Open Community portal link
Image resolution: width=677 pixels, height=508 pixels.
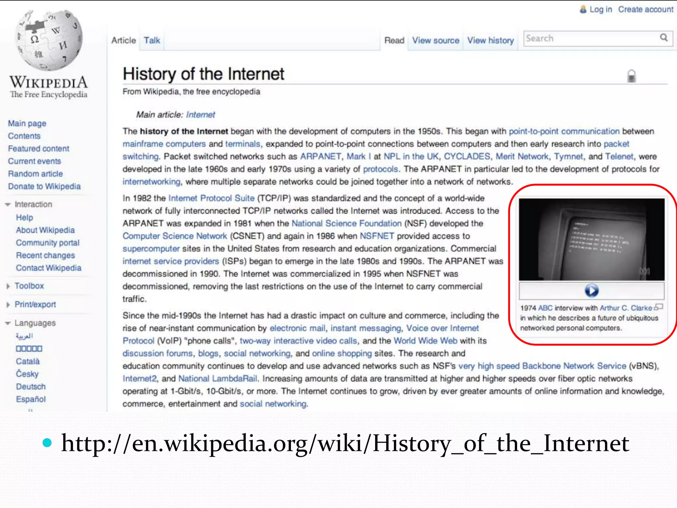[48, 243]
